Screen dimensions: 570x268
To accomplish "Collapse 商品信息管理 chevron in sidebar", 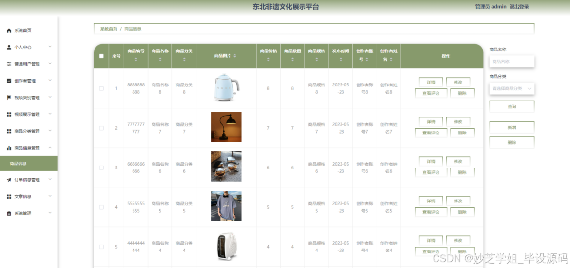I will [x=50, y=148].
